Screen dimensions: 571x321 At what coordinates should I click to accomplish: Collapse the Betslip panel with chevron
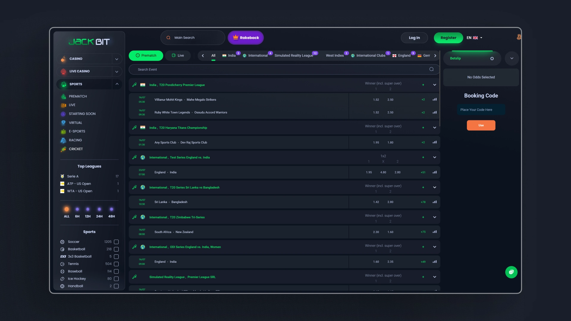pyautogui.click(x=512, y=58)
